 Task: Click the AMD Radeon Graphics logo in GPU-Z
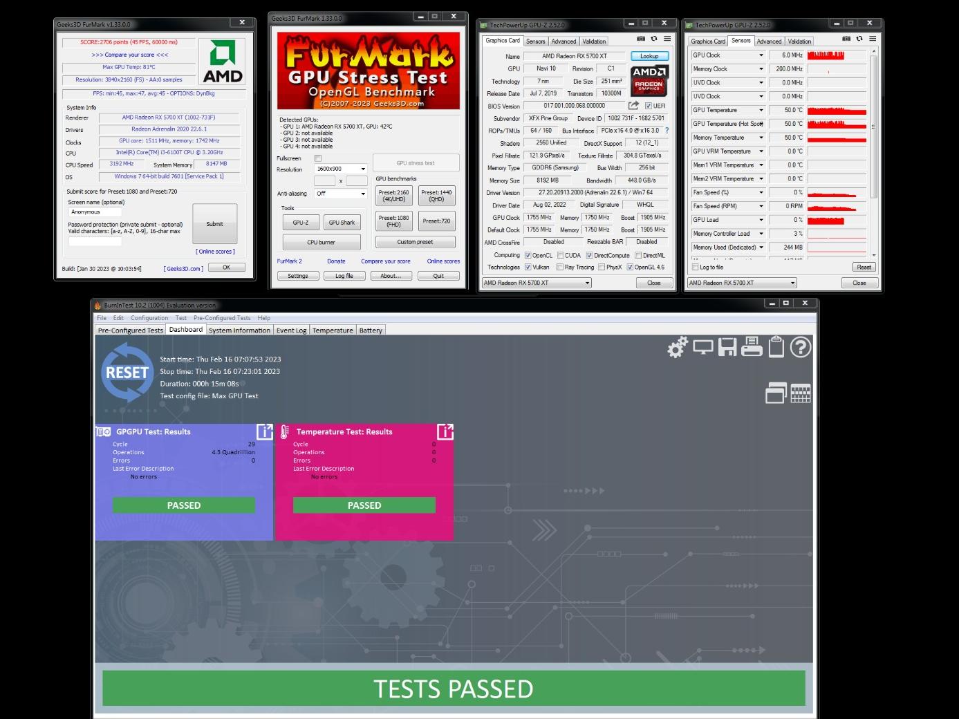click(x=649, y=80)
